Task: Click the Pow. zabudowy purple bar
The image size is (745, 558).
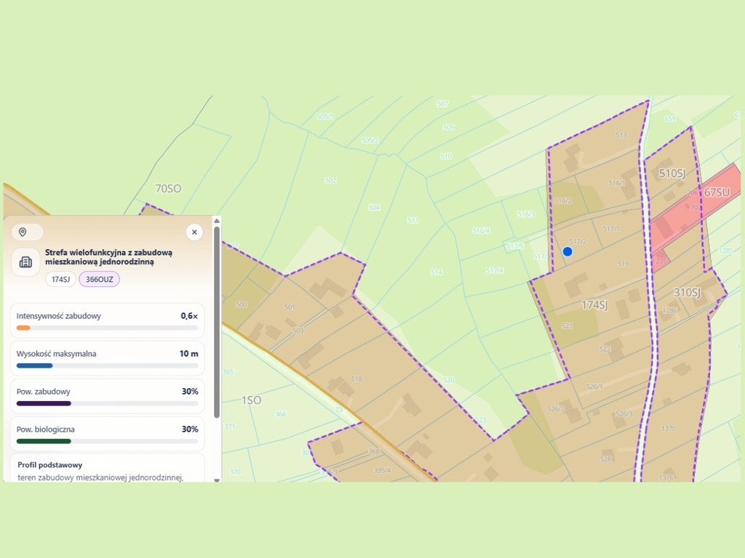Action: pos(44,403)
